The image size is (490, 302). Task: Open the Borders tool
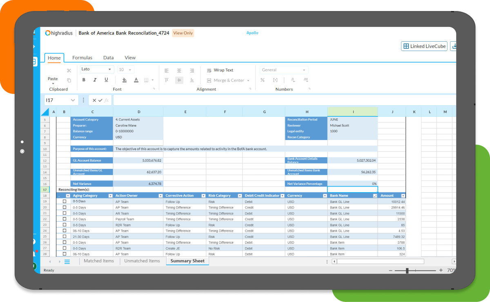pyautogui.click(x=146, y=80)
